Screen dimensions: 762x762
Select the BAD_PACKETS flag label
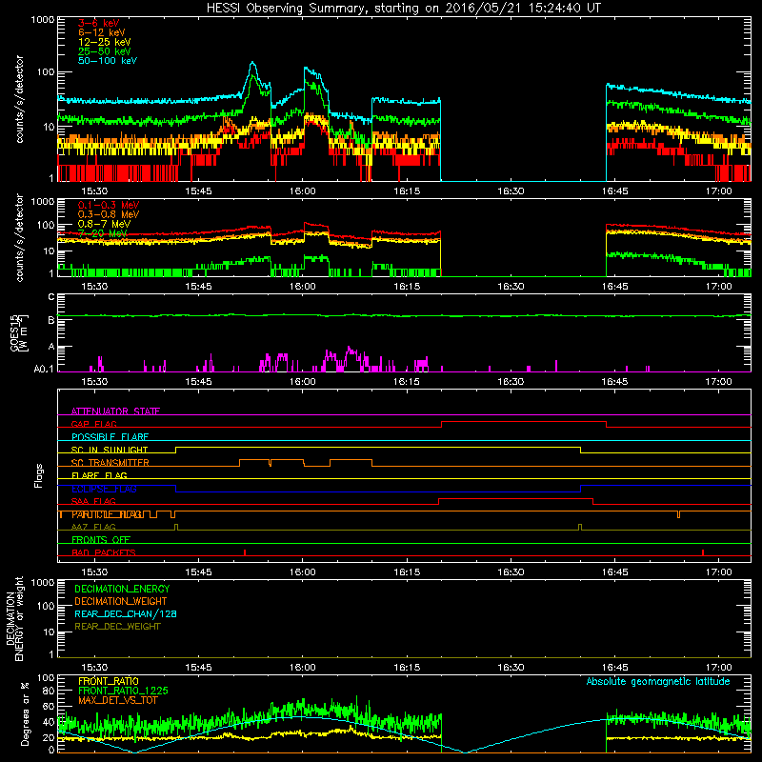tap(104, 552)
